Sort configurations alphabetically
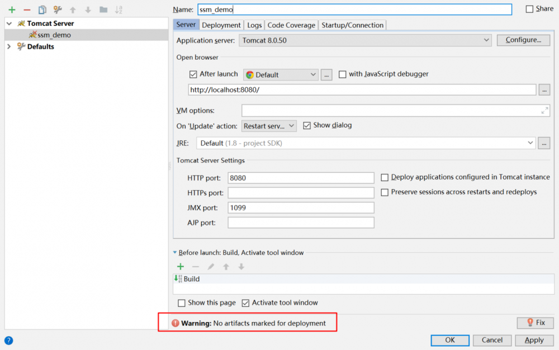This screenshot has height=350, width=559. (119, 10)
